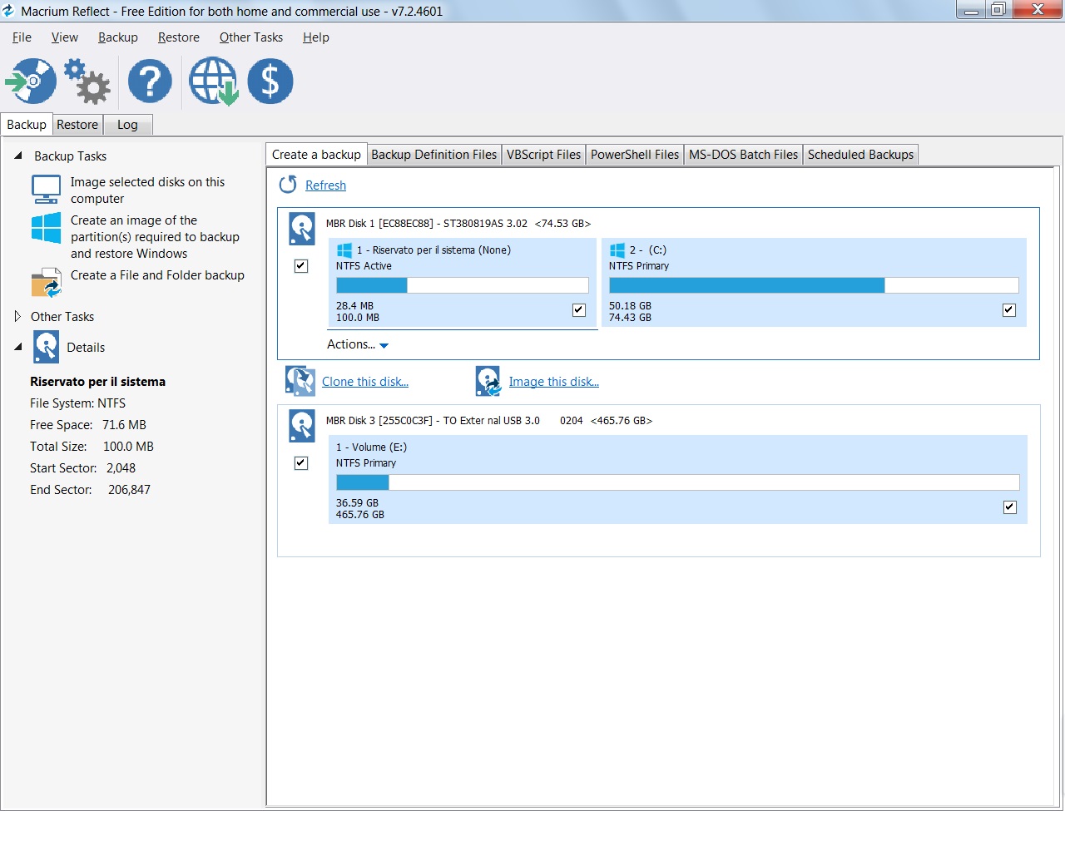
Task: Click the Image this disk link
Action: coord(554,382)
